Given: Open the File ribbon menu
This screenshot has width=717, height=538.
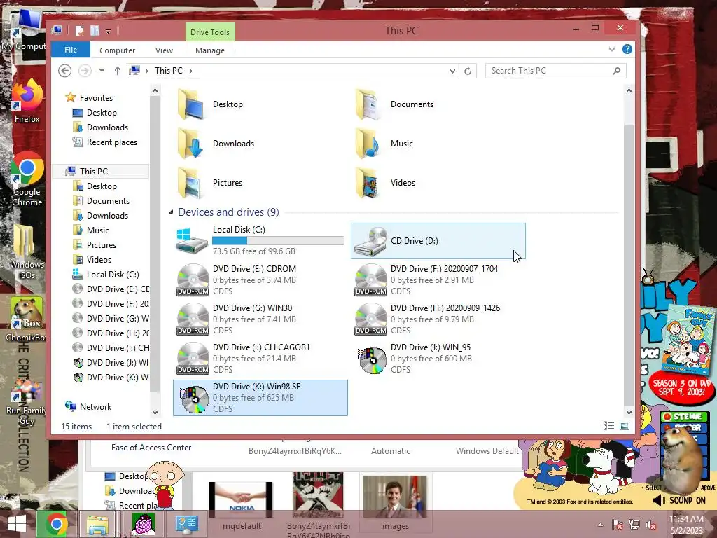Looking at the screenshot, I should tap(71, 50).
